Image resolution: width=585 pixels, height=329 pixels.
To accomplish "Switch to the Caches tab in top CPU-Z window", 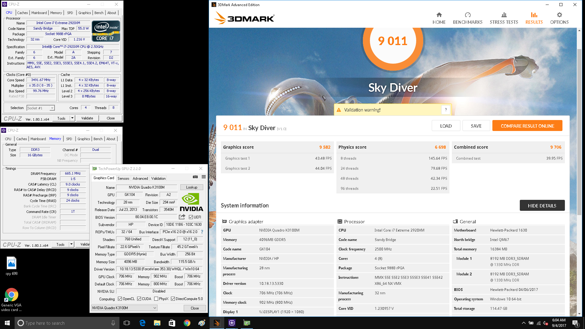I will 22,13.
